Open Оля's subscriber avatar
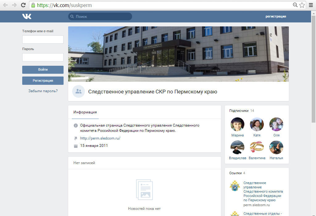Viewport: 316px width, 216px height. [276, 124]
